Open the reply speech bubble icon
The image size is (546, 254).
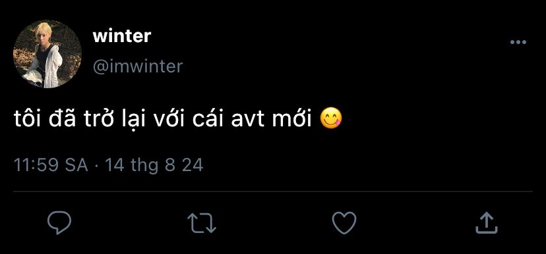coord(59,222)
